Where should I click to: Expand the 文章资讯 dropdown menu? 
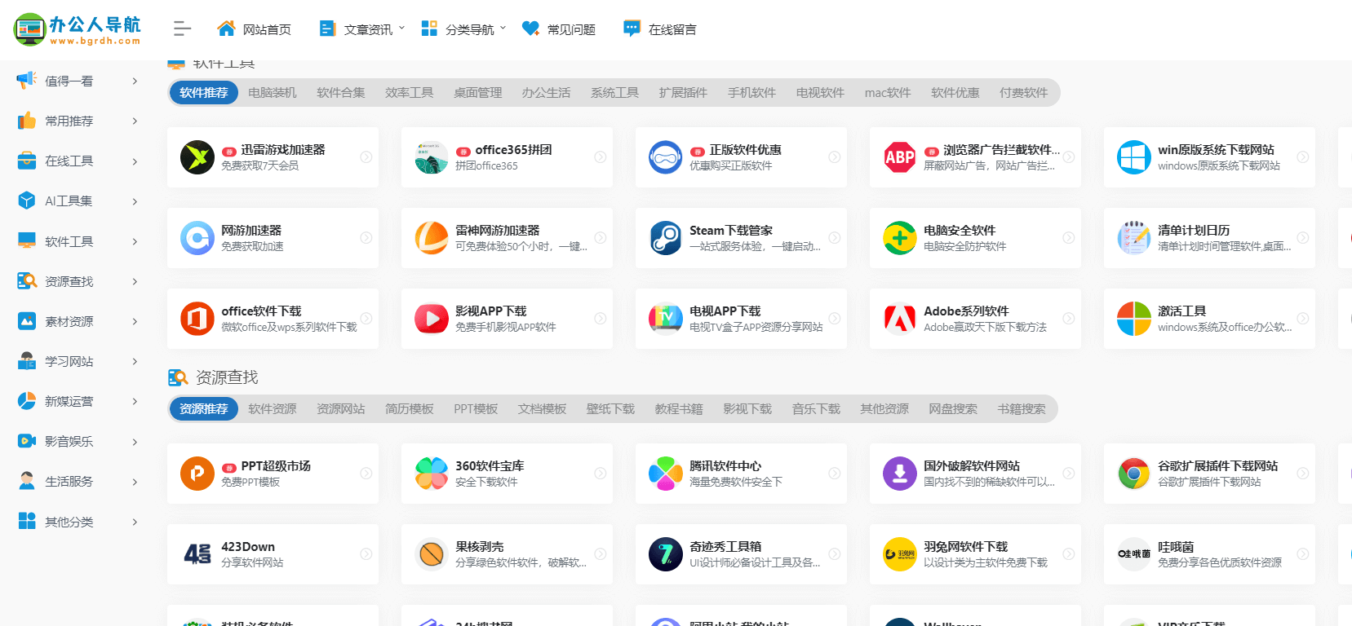pos(361,29)
